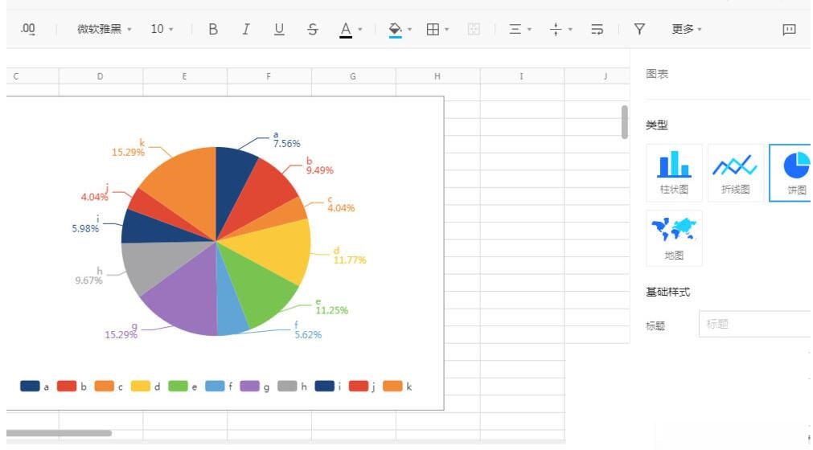The image size is (813, 450).
Task: Open the 更多 more menu
Action: pyautogui.click(x=687, y=29)
